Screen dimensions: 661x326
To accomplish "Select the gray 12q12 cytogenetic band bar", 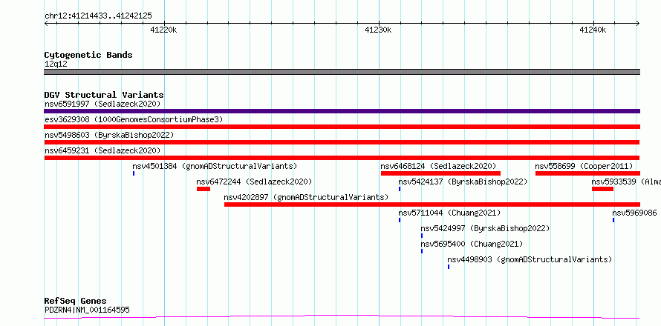I will click(x=342, y=72).
